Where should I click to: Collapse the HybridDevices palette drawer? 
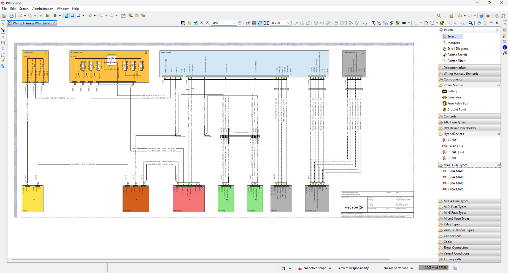point(469,134)
